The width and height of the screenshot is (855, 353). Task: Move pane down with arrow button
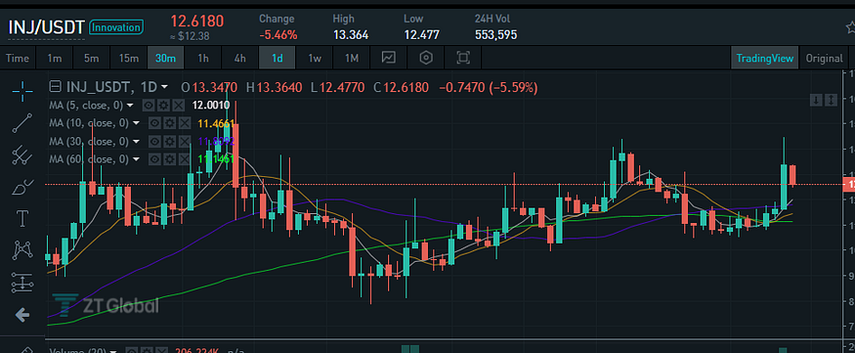(x=816, y=100)
